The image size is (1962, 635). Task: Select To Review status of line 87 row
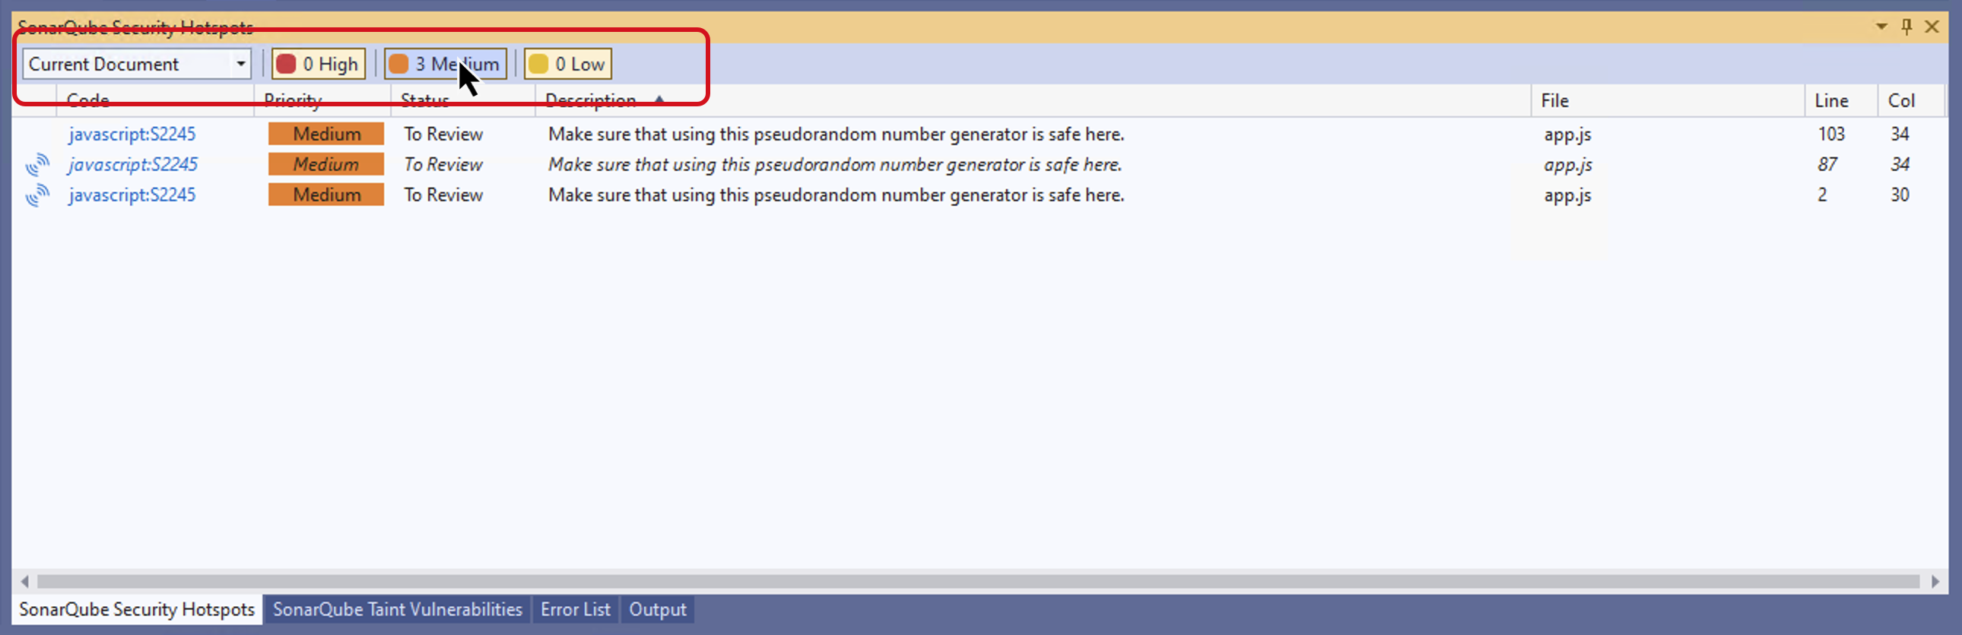[x=443, y=164]
